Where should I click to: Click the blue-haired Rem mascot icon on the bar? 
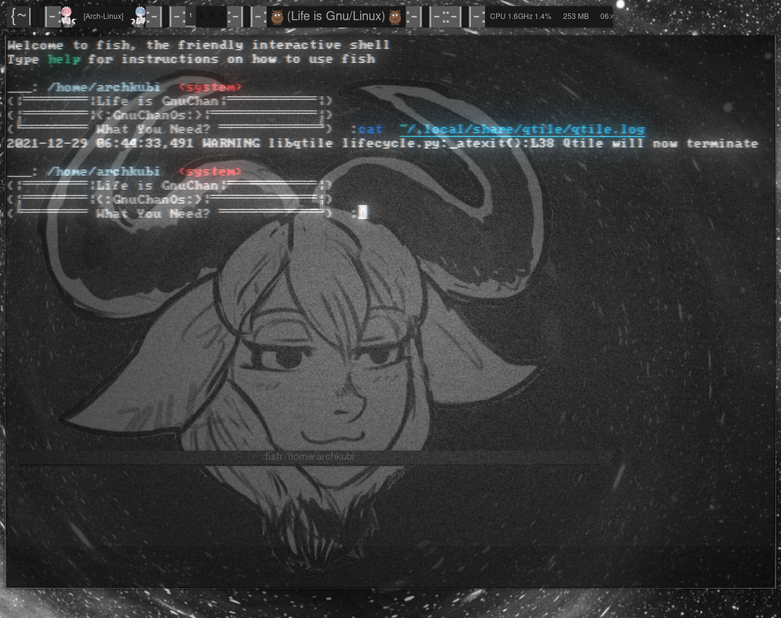tap(139, 16)
